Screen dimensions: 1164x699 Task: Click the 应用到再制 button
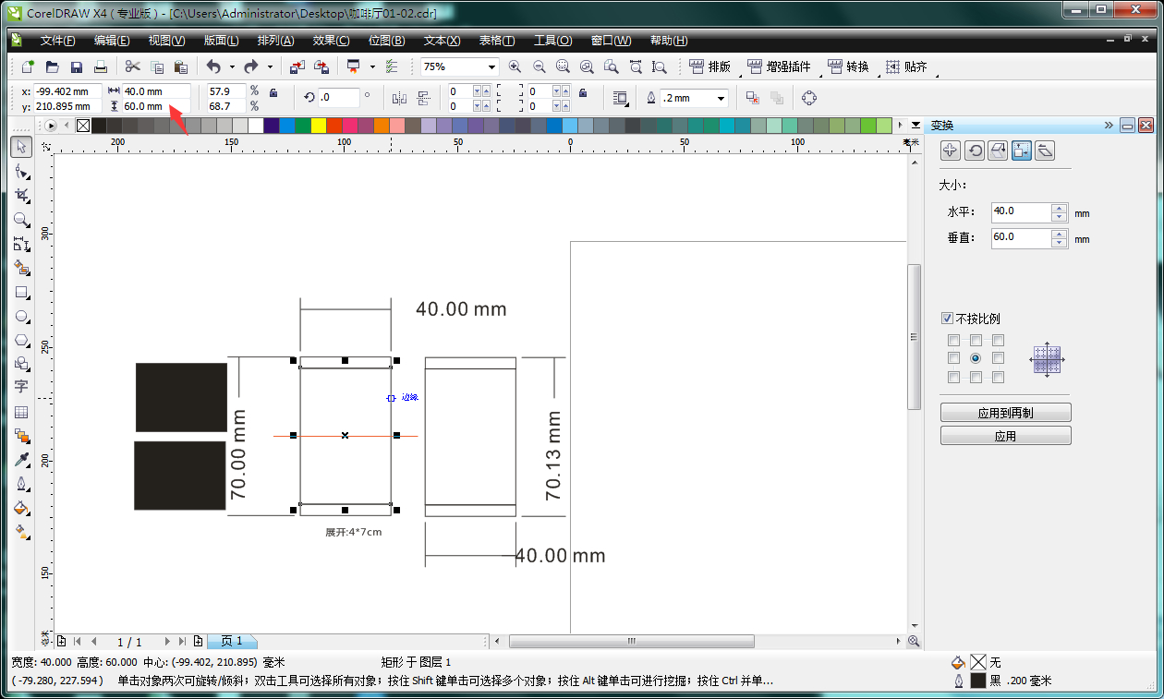(x=1005, y=413)
